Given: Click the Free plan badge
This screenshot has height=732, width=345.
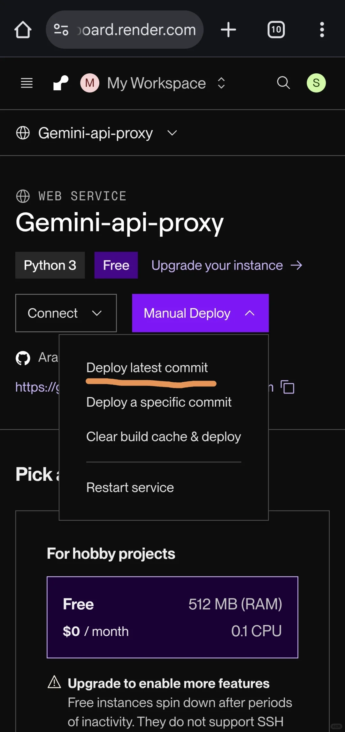Looking at the screenshot, I should tap(116, 265).
